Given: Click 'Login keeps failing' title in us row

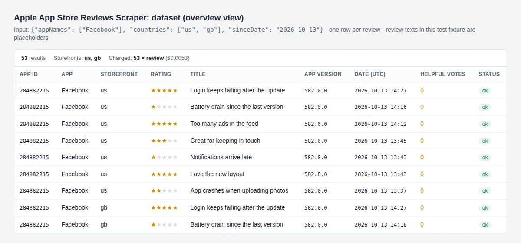Looking at the screenshot, I should 237,90.
